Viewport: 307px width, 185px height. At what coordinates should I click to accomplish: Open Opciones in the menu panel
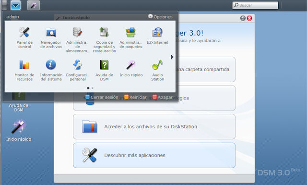[160, 17]
